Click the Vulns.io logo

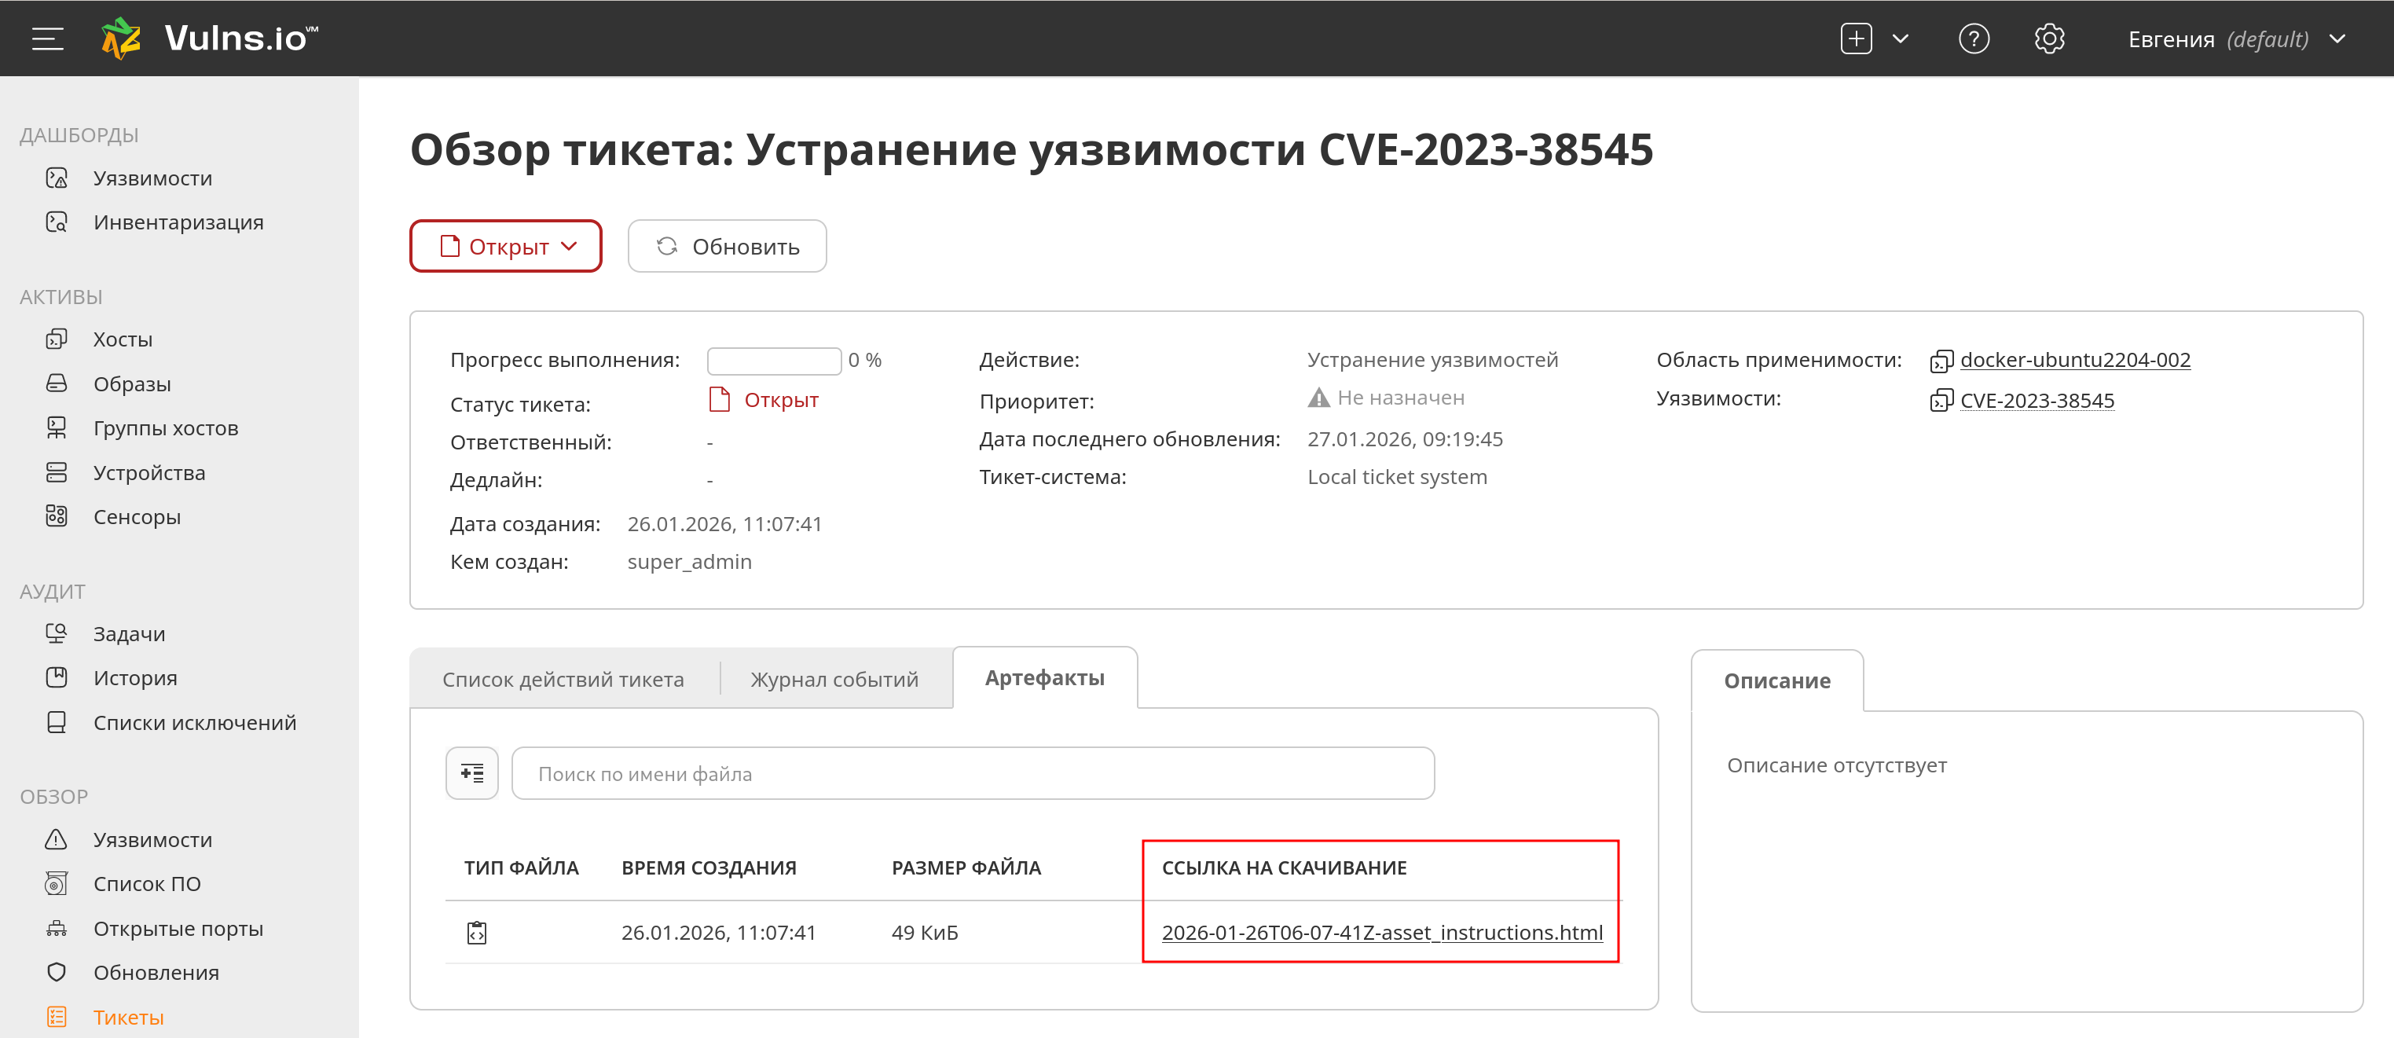click(x=210, y=38)
